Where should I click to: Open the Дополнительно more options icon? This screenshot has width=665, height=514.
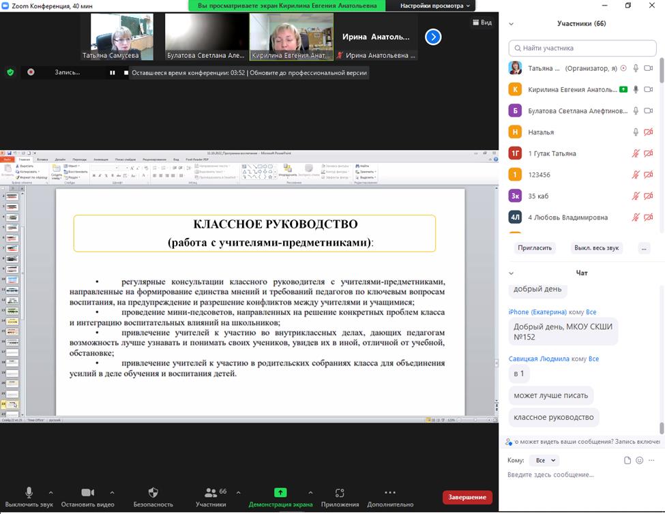coord(390,492)
